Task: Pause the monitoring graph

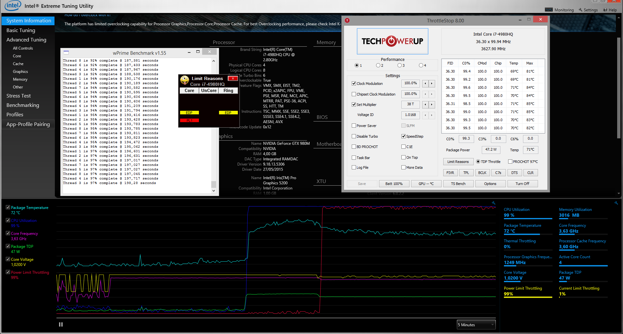Action: (61, 324)
